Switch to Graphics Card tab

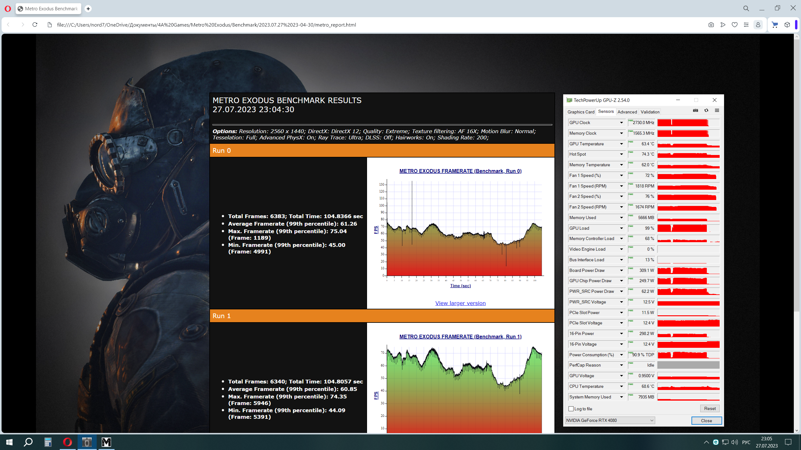(581, 112)
